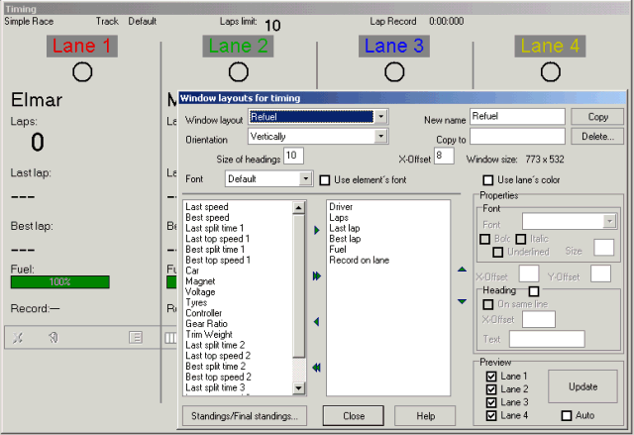This screenshot has height=435, width=634.
Task: Click the blue Lane 3 header
Action: tap(394, 46)
